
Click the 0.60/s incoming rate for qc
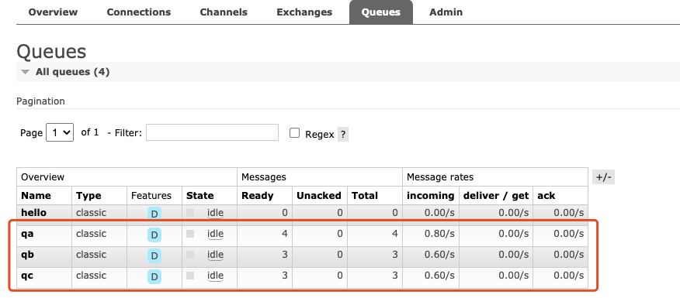(x=439, y=276)
